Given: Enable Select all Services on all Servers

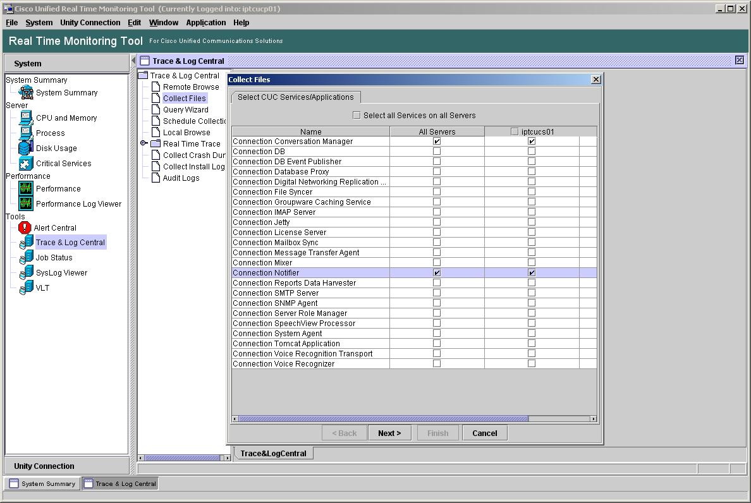Looking at the screenshot, I should 357,116.
